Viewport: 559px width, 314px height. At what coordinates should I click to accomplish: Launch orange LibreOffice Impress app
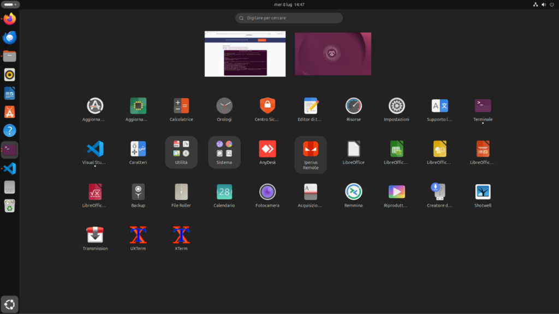[483, 149]
